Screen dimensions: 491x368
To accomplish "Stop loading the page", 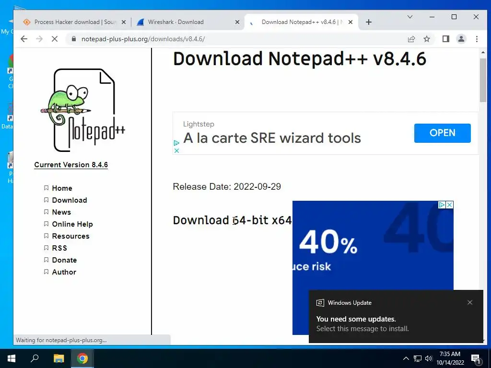I will [x=55, y=39].
